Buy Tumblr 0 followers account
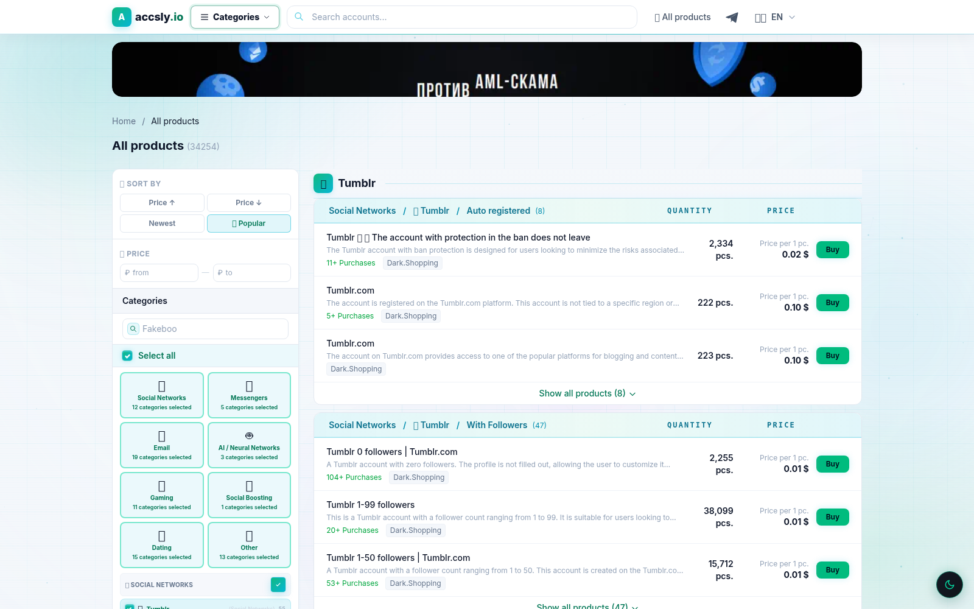This screenshot has height=609, width=974. [x=832, y=464]
